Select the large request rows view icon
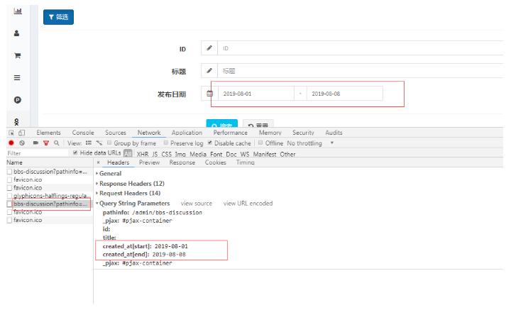The image size is (511, 310). [88, 143]
